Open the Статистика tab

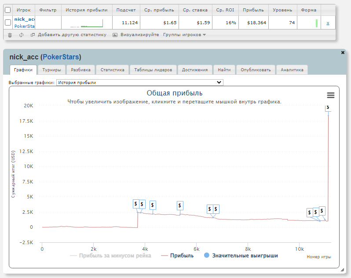coord(112,69)
